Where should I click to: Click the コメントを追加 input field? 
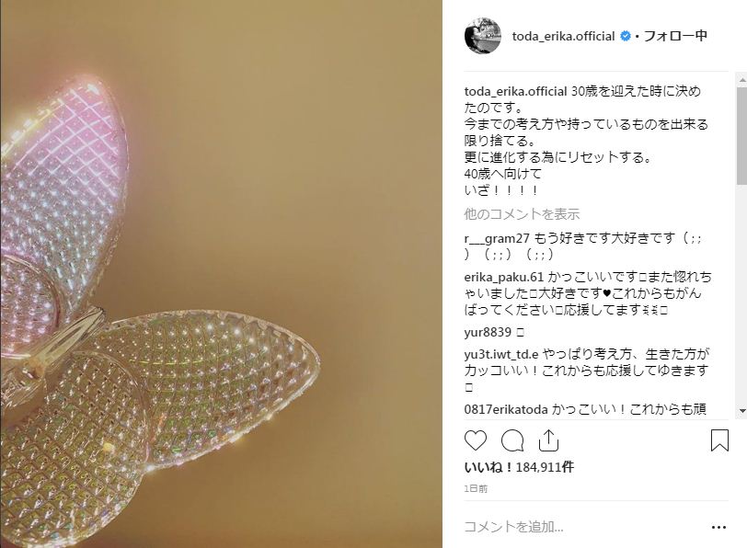tap(583, 527)
